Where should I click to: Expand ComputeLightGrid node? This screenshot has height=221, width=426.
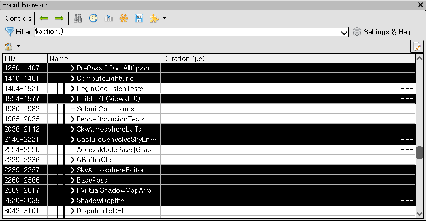pyautogui.click(x=73, y=78)
